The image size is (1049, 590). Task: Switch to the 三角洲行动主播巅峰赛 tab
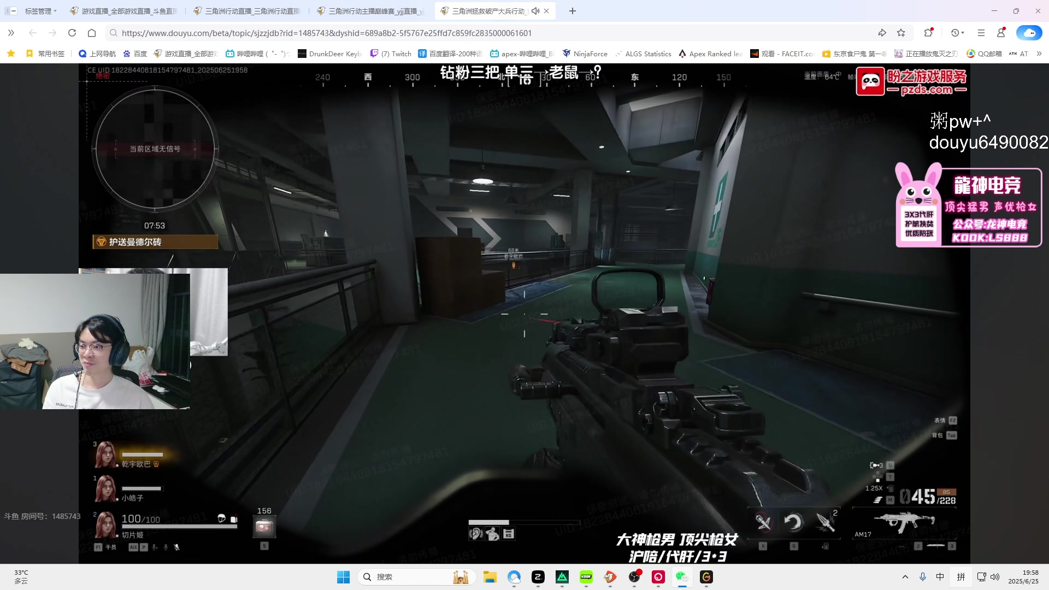(x=371, y=11)
